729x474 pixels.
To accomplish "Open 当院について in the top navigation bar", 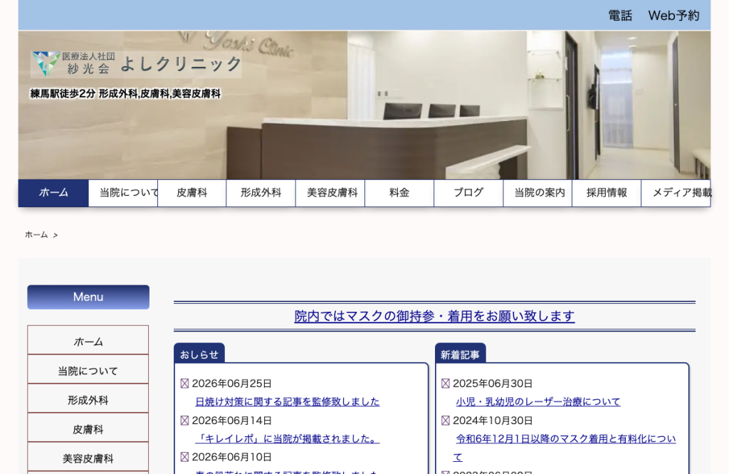I will [x=123, y=193].
